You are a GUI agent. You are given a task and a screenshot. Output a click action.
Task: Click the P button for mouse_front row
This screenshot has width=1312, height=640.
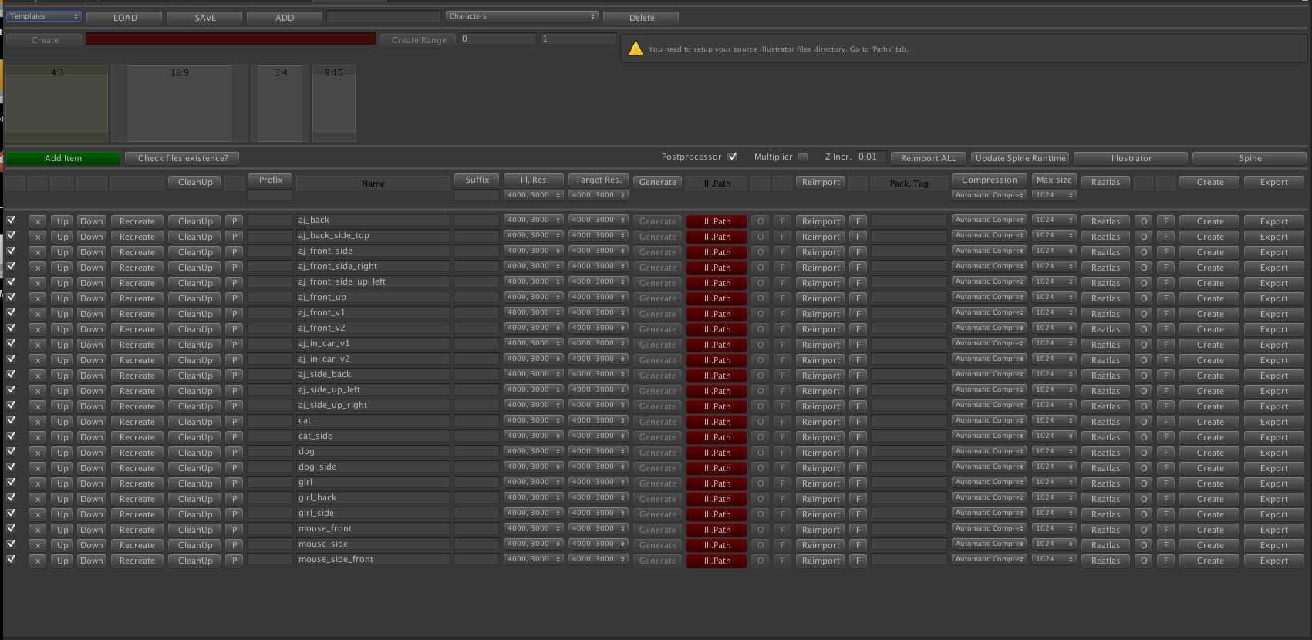pyautogui.click(x=234, y=530)
